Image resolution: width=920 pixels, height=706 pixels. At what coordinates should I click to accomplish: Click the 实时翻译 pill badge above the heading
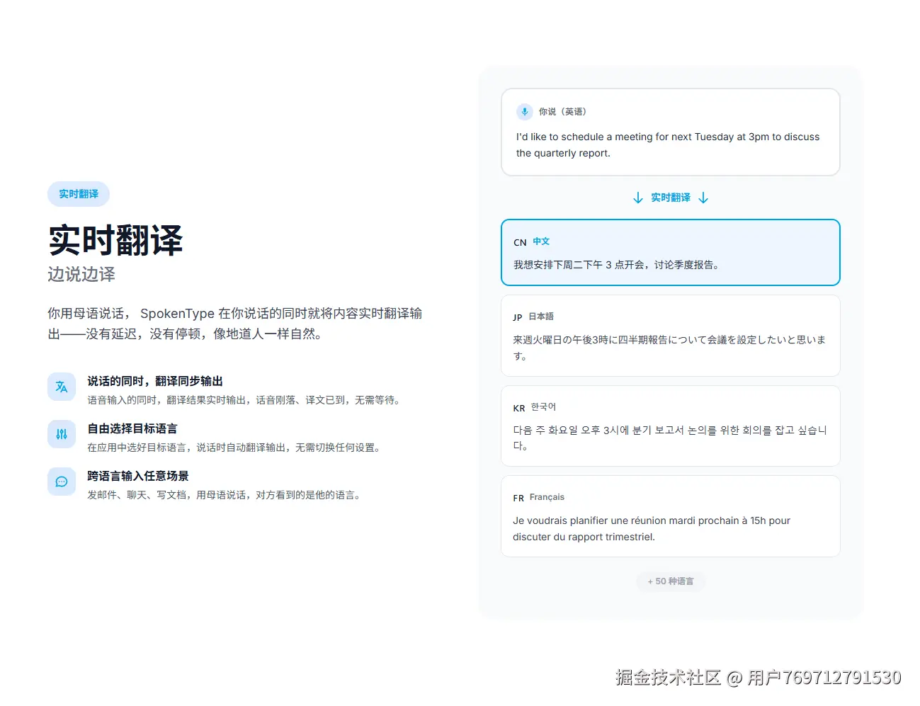78,194
